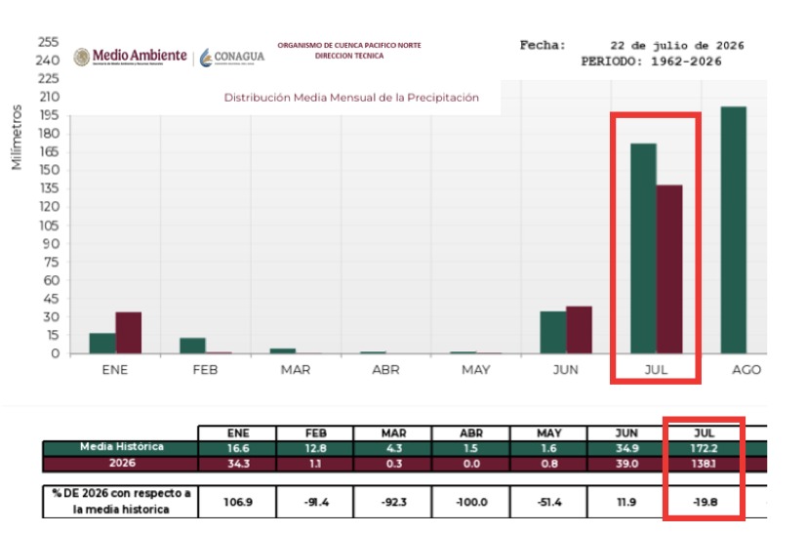Select the 'DIRECCION TECNICA' subtitle

point(349,56)
